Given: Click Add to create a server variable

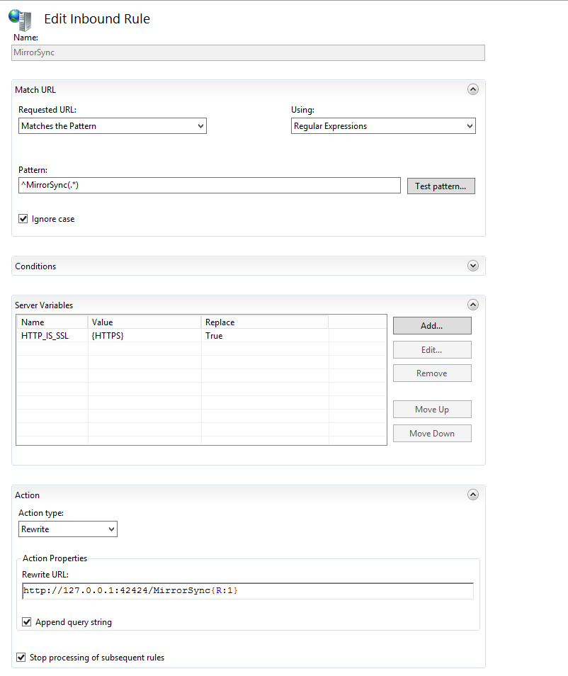Looking at the screenshot, I should pos(432,325).
